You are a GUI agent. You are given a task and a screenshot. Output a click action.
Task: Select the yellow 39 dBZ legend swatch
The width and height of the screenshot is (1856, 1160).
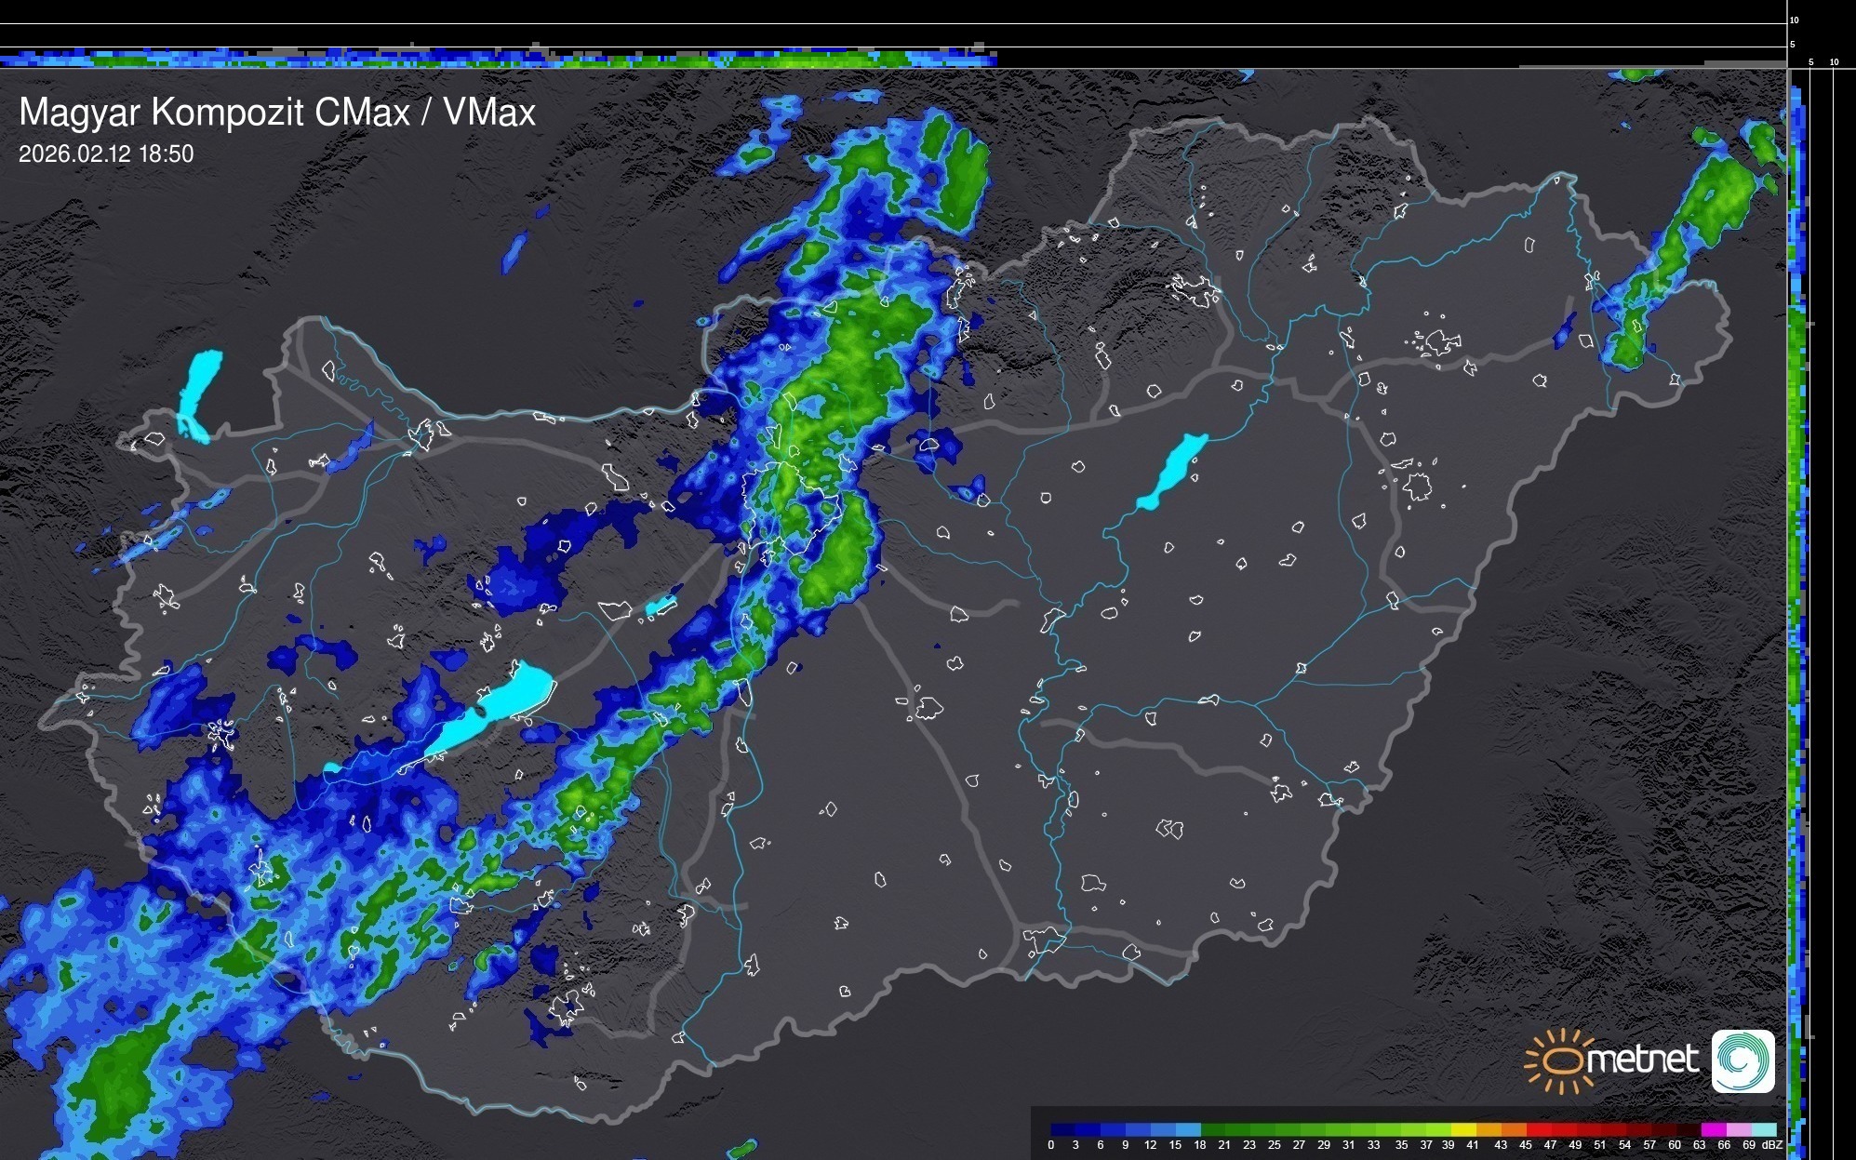pyautogui.click(x=1462, y=1129)
